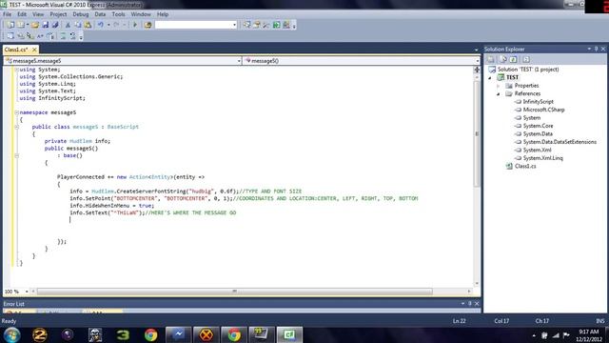The height and width of the screenshot is (343, 609).
Task: Open the Properties Window toolbar icon
Action: 257,25
